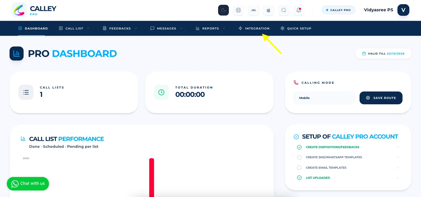Screen dimensions: 421x197
Task: Click the Calley Pro logo
Action: click(34, 10)
